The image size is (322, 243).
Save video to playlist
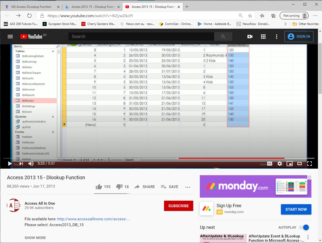pyautogui.click(x=170, y=187)
